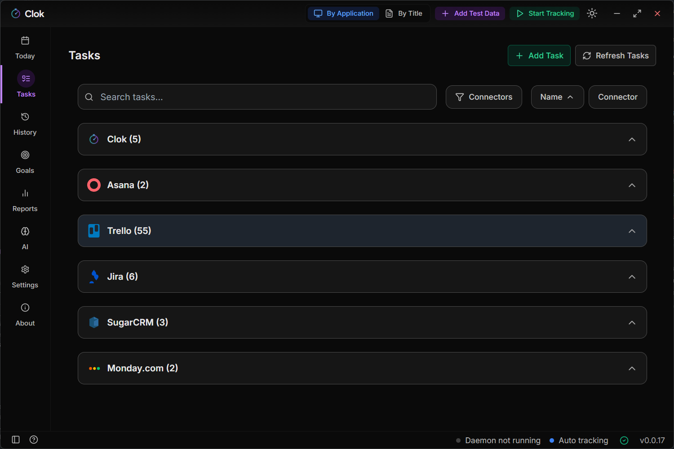Change Name sort order

(557, 97)
